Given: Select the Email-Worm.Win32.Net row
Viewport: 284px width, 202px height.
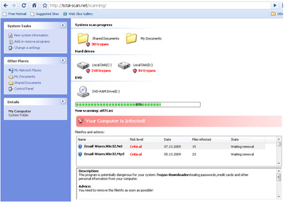Looking at the screenshot, I should point(171,147).
